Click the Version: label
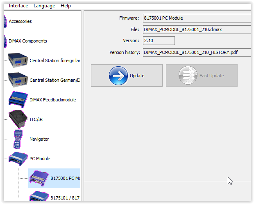Viewport: 254px width, 204px height. pyautogui.click(x=131, y=40)
